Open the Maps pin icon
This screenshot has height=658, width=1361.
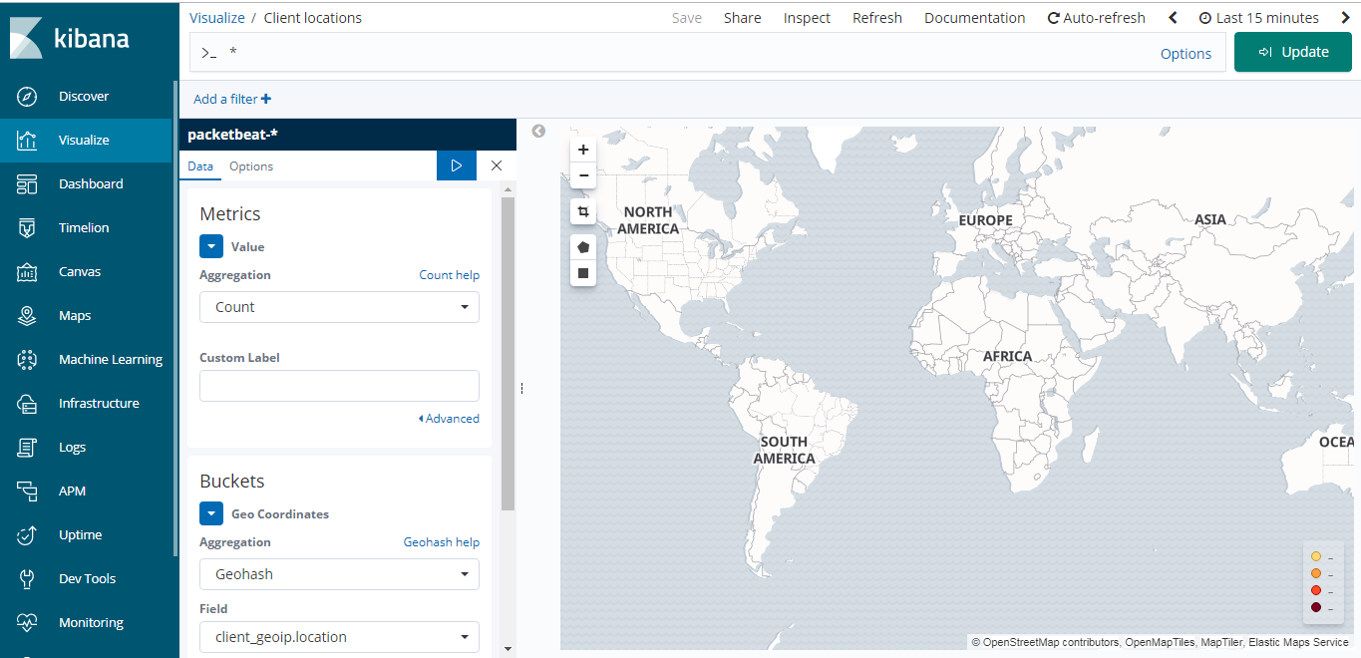pos(27,316)
